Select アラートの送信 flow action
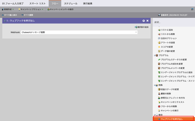This screenshot has height=121, width=195. click(x=166, y=43)
